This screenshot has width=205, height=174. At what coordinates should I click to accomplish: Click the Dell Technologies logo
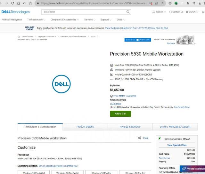[x=16, y=12]
